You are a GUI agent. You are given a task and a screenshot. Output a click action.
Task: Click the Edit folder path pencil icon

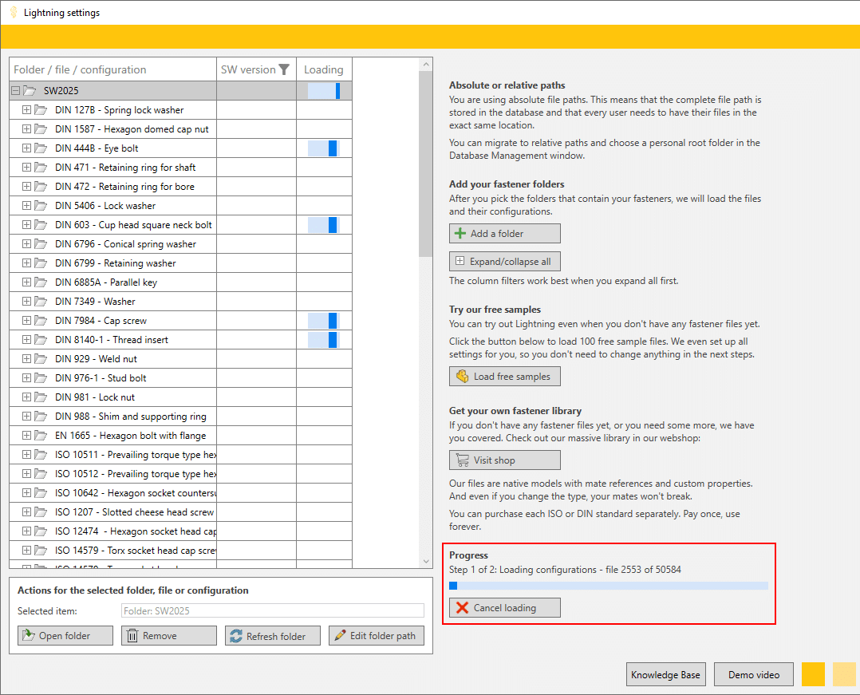[340, 636]
